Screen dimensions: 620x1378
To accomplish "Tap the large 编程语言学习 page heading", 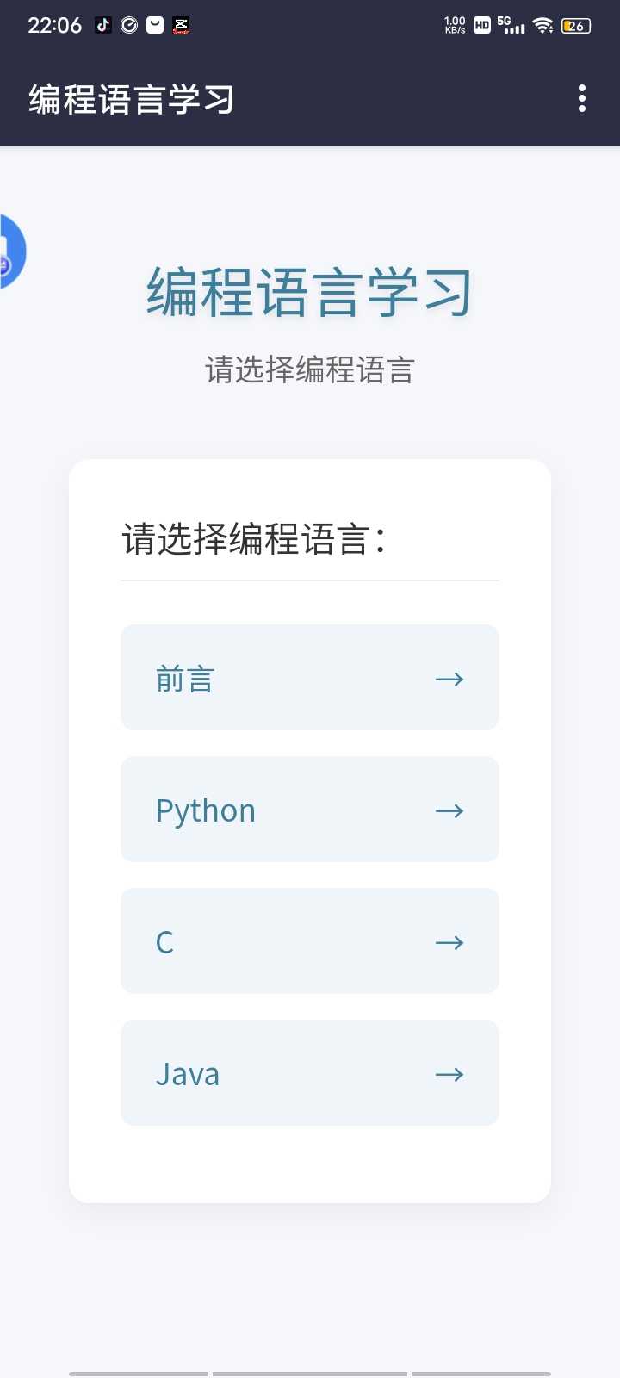I will click(x=310, y=293).
